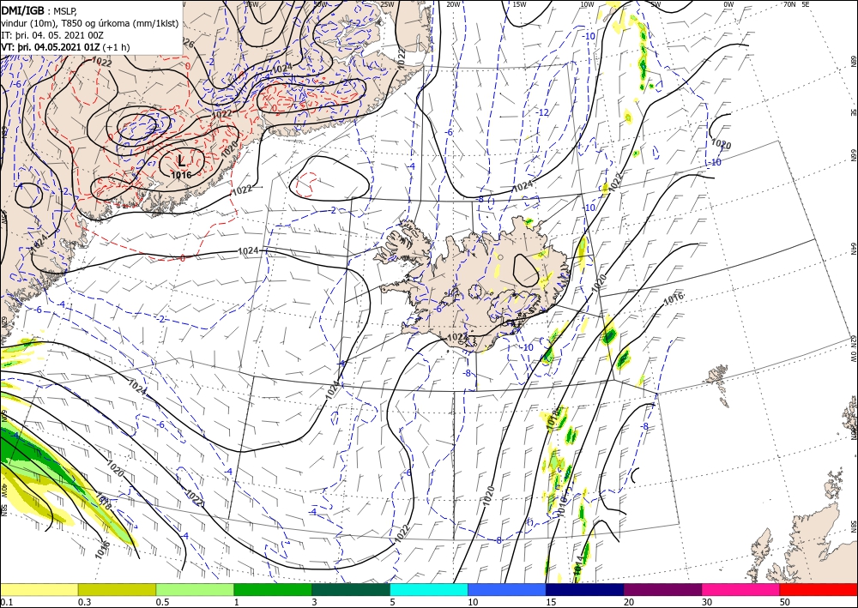This screenshot has height=608, width=858.
Task: Click the '25W' longitude label at the top
Action: point(386,4)
